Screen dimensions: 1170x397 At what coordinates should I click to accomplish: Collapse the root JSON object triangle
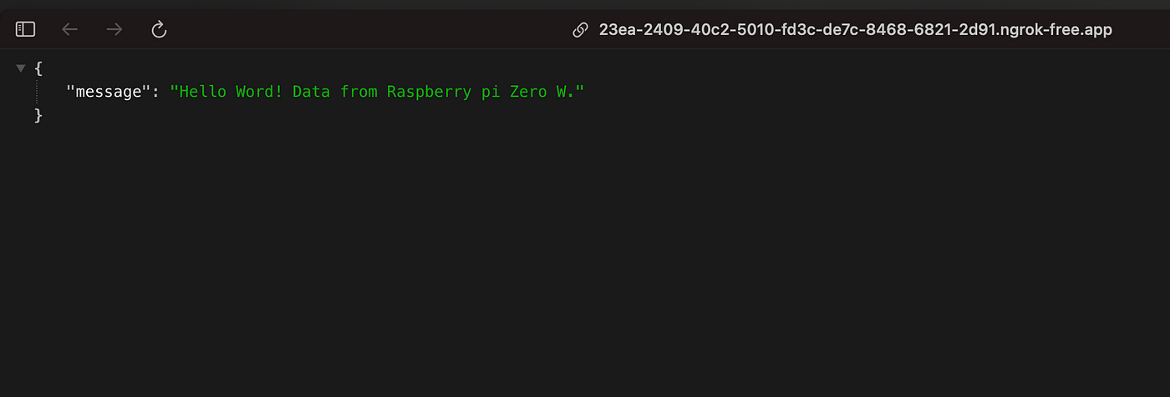pos(21,68)
